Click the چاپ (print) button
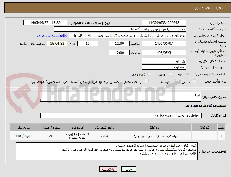The width and height of the screenshot is (231, 177). coord(128,169)
